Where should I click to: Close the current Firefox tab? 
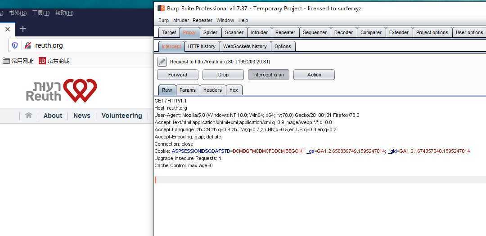[x=8, y=29]
